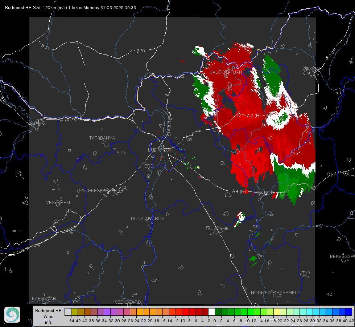Select the light gray first legend swatch

tap(68, 312)
